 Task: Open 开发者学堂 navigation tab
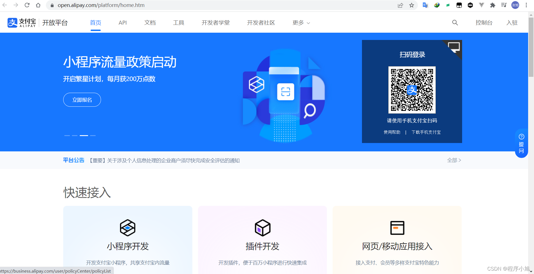point(216,23)
